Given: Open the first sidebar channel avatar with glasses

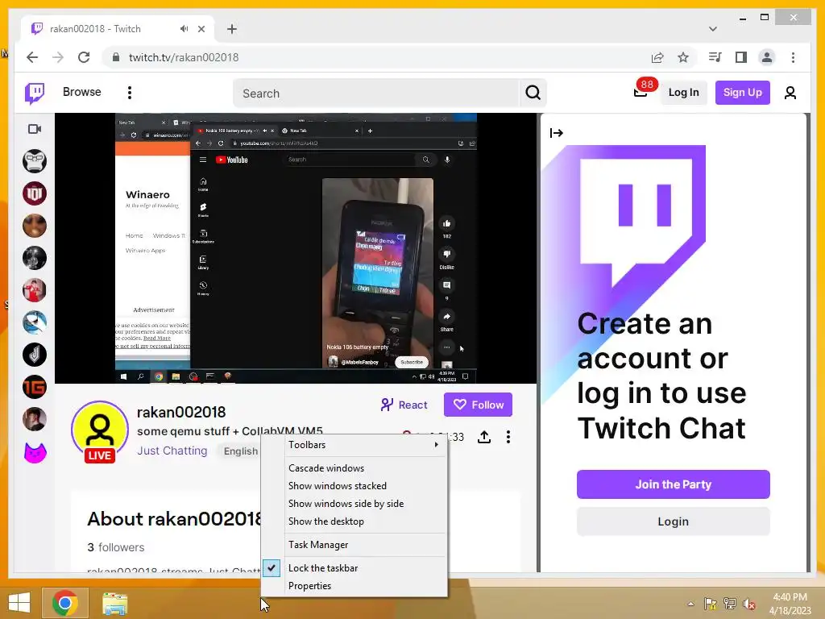Looking at the screenshot, I should click(x=35, y=161).
